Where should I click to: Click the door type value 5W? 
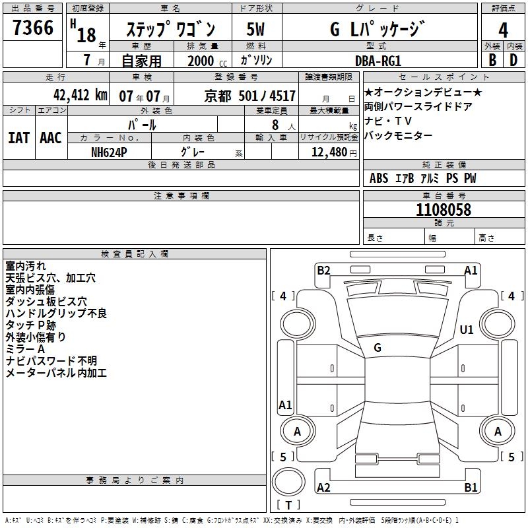tap(255, 29)
